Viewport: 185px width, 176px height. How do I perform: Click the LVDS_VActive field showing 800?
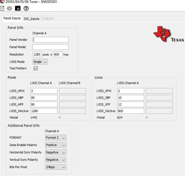tap(131, 111)
